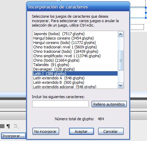Select Tailandés (91 glyphs) entry
The height and width of the screenshot is (141, 147).
(x=75, y=65)
